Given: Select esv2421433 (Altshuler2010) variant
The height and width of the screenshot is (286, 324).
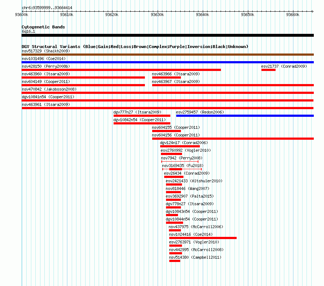Looking at the screenshot, I should point(194,181).
